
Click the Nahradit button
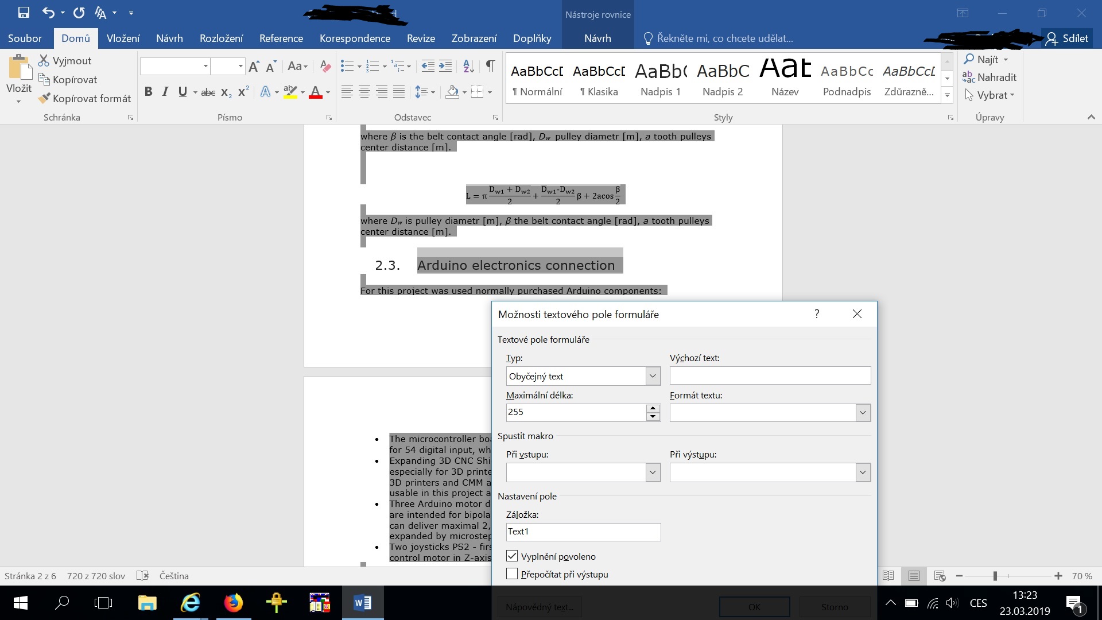pyautogui.click(x=990, y=77)
